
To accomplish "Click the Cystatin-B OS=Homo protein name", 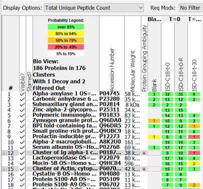I will pos(64,174).
